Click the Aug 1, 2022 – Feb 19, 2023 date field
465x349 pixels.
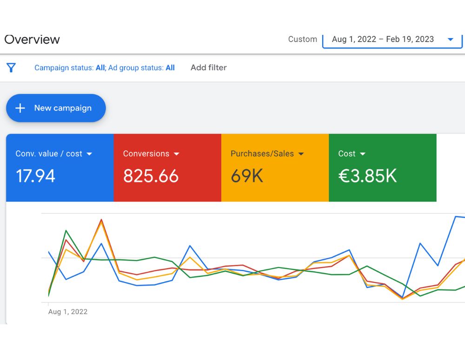pyautogui.click(x=392, y=40)
